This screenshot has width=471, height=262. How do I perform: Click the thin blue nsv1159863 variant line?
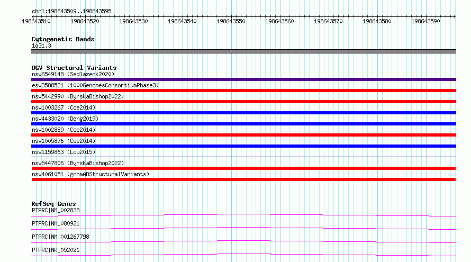pyautogui.click(x=243, y=157)
